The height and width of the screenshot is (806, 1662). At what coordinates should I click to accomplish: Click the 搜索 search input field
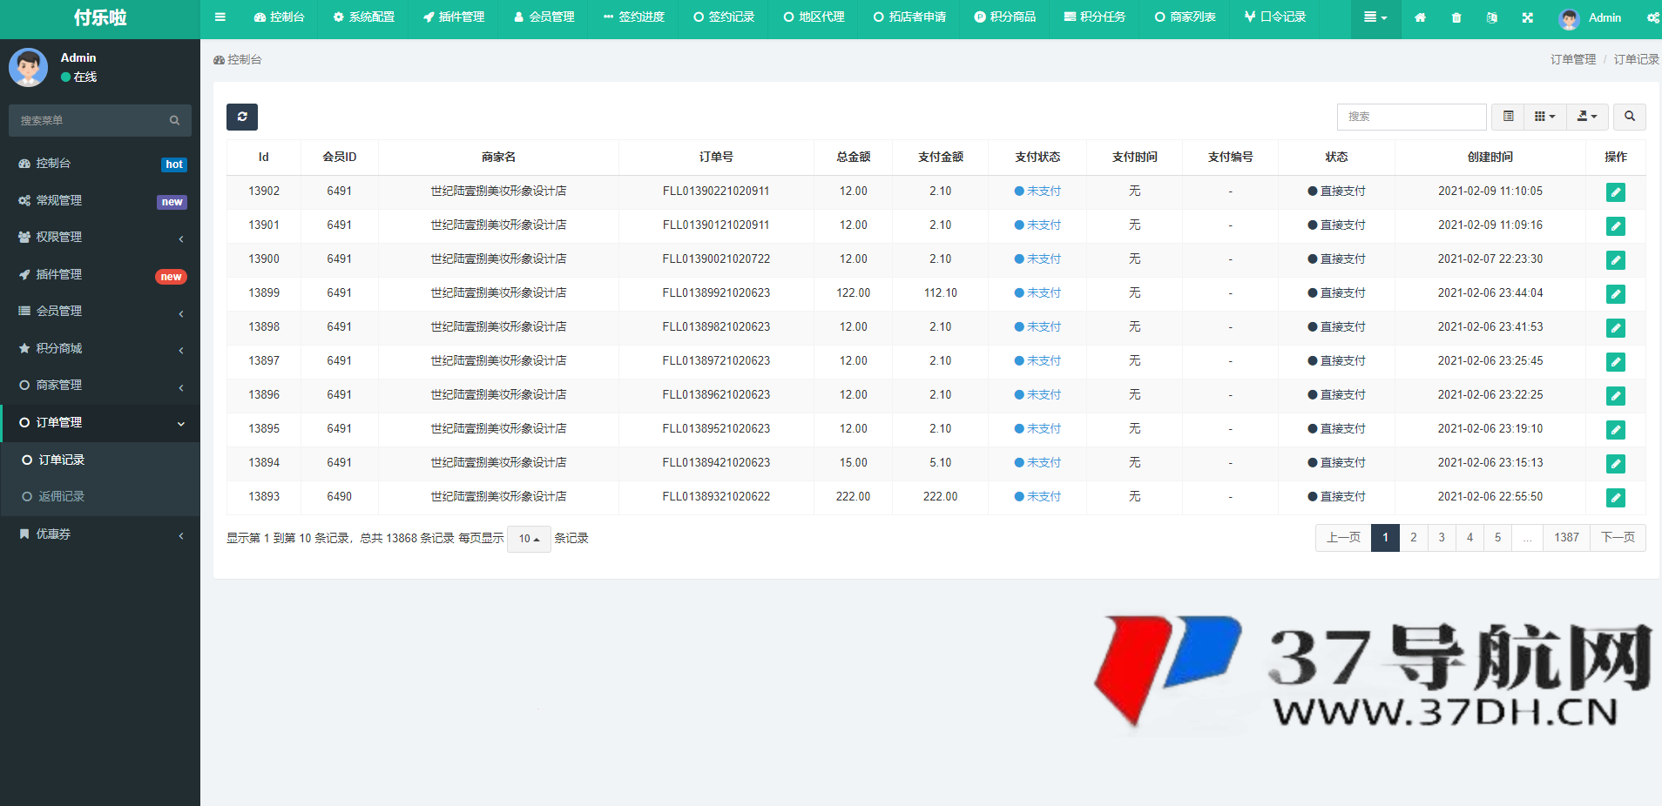pyautogui.click(x=1411, y=116)
